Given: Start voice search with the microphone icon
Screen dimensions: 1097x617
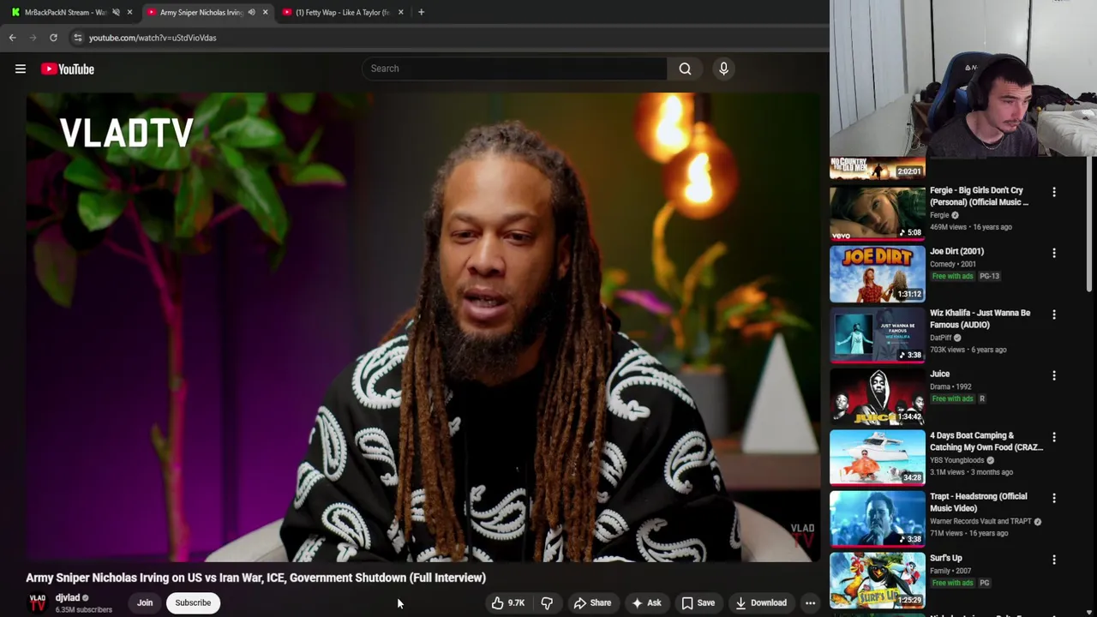Looking at the screenshot, I should [723, 69].
